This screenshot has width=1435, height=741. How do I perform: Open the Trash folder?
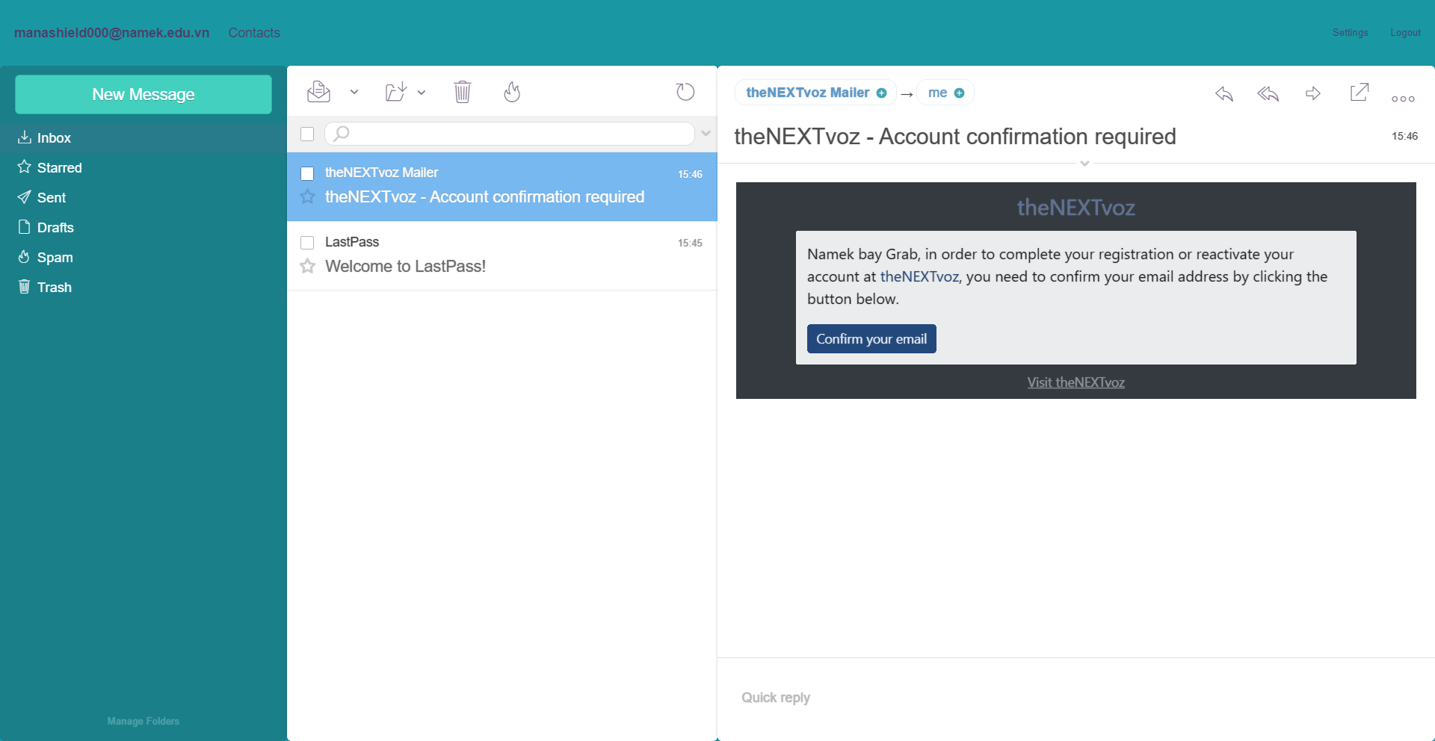[143, 288]
